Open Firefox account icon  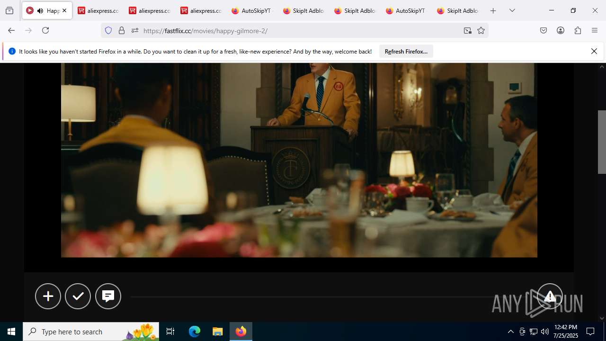[561, 30]
